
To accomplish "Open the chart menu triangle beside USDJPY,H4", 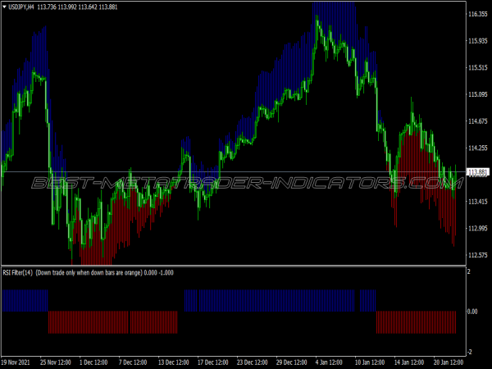I will [x=4, y=7].
